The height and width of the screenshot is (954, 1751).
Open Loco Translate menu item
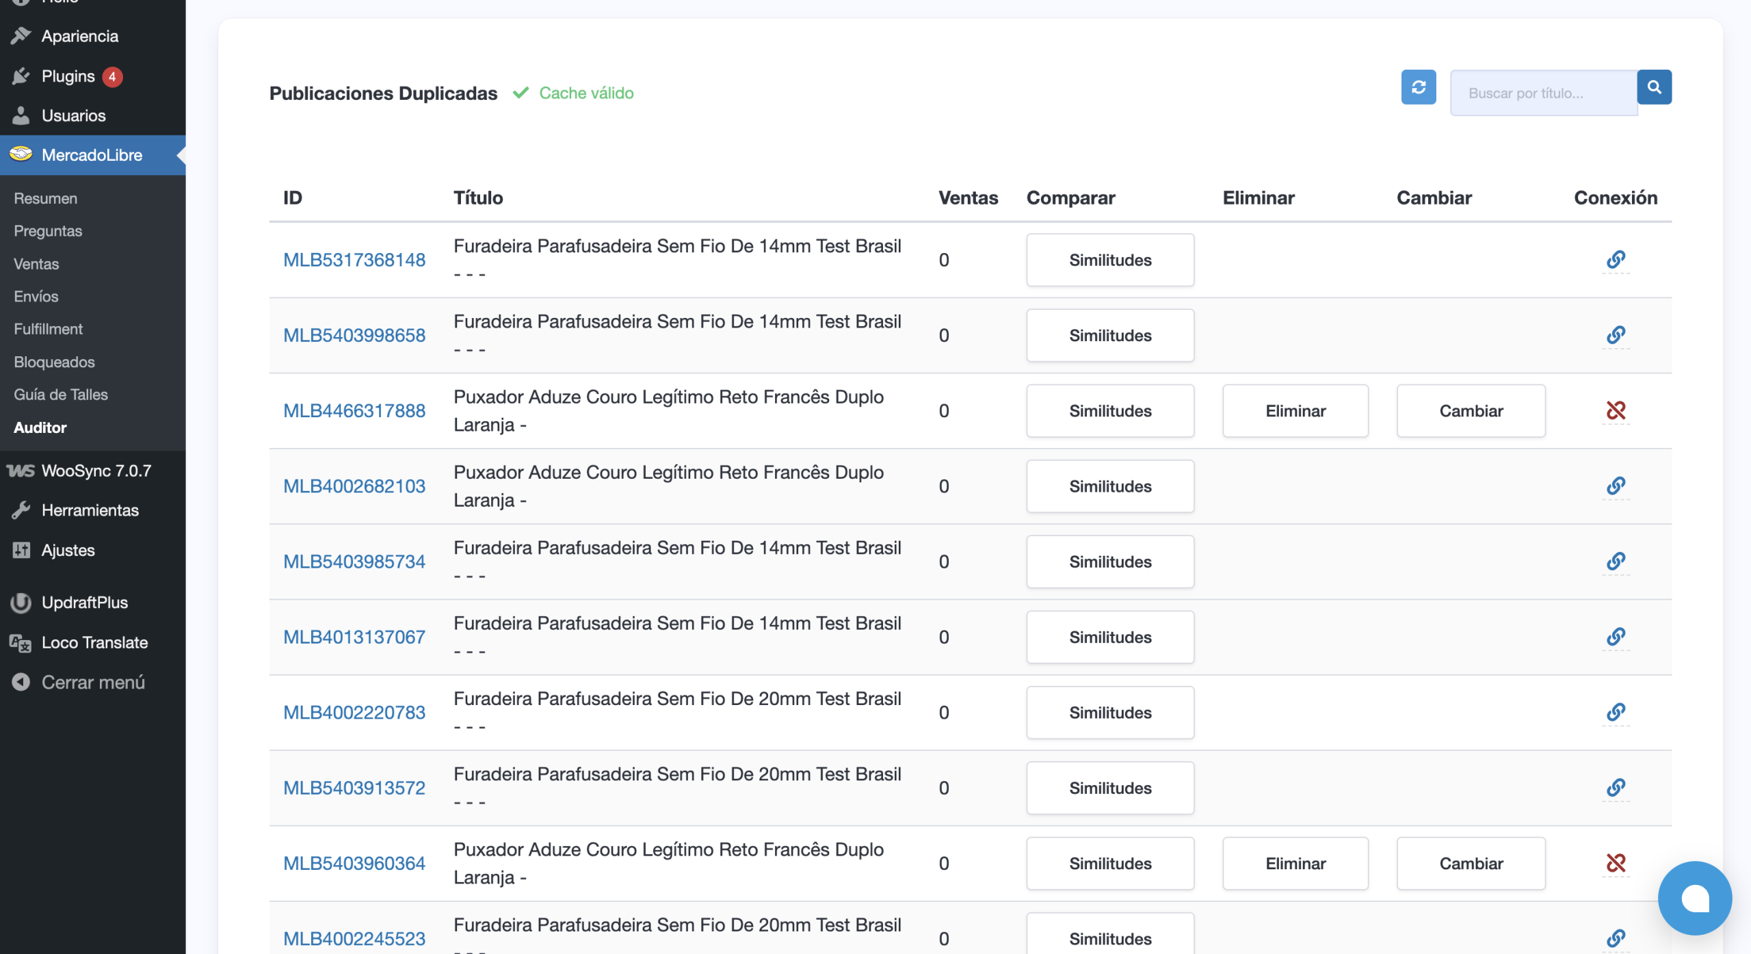tap(93, 643)
